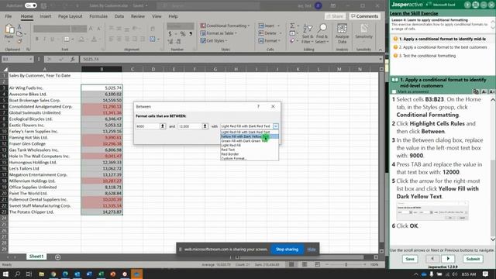The image size is (496, 279).
Task: Click the Merge & Center icon
Action: 153,40
